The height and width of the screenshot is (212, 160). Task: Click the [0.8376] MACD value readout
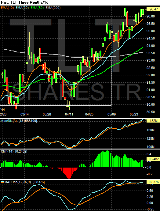click(38, 182)
